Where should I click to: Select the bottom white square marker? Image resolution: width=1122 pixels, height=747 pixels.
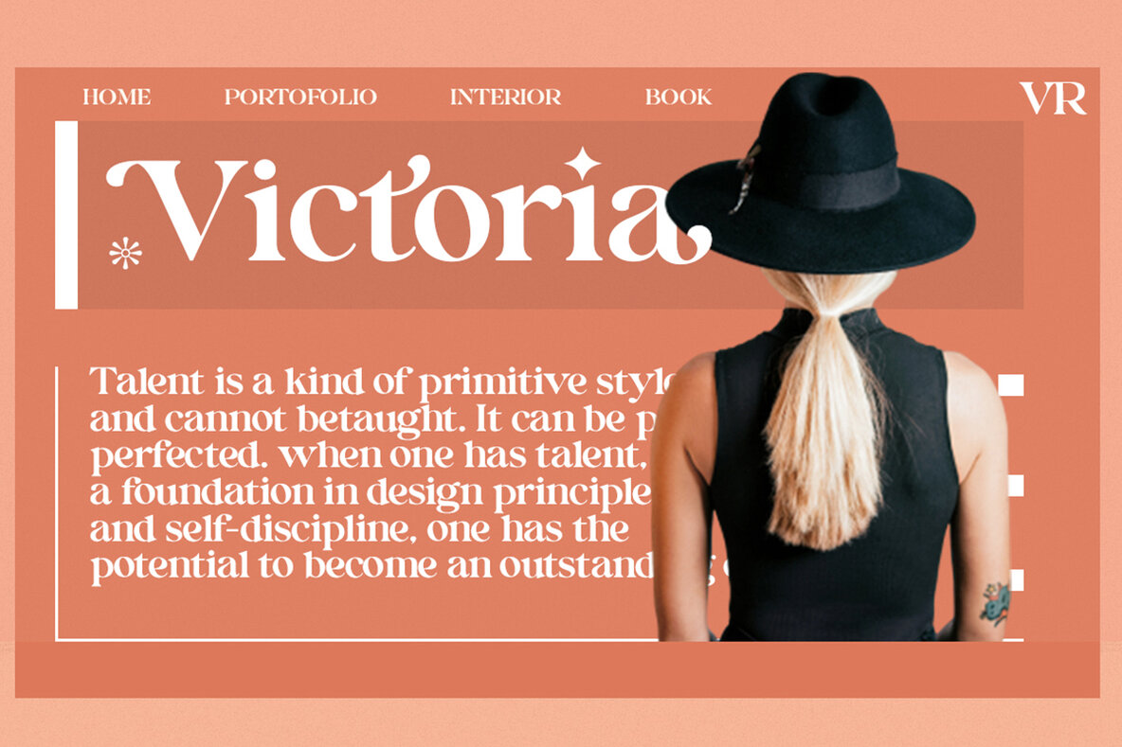1016,579
